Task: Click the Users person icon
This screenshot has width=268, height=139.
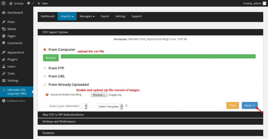Action: coord(4,67)
